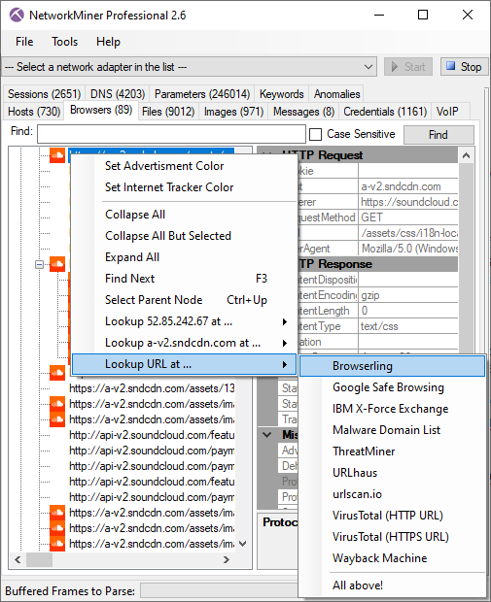Open the Credentials (1161) tab
This screenshot has width=491, height=602.
point(385,112)
